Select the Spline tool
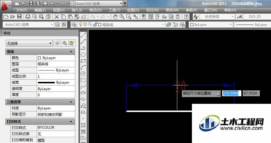The width and height of the screenshot is (271, 143). [x=83, y=87]
